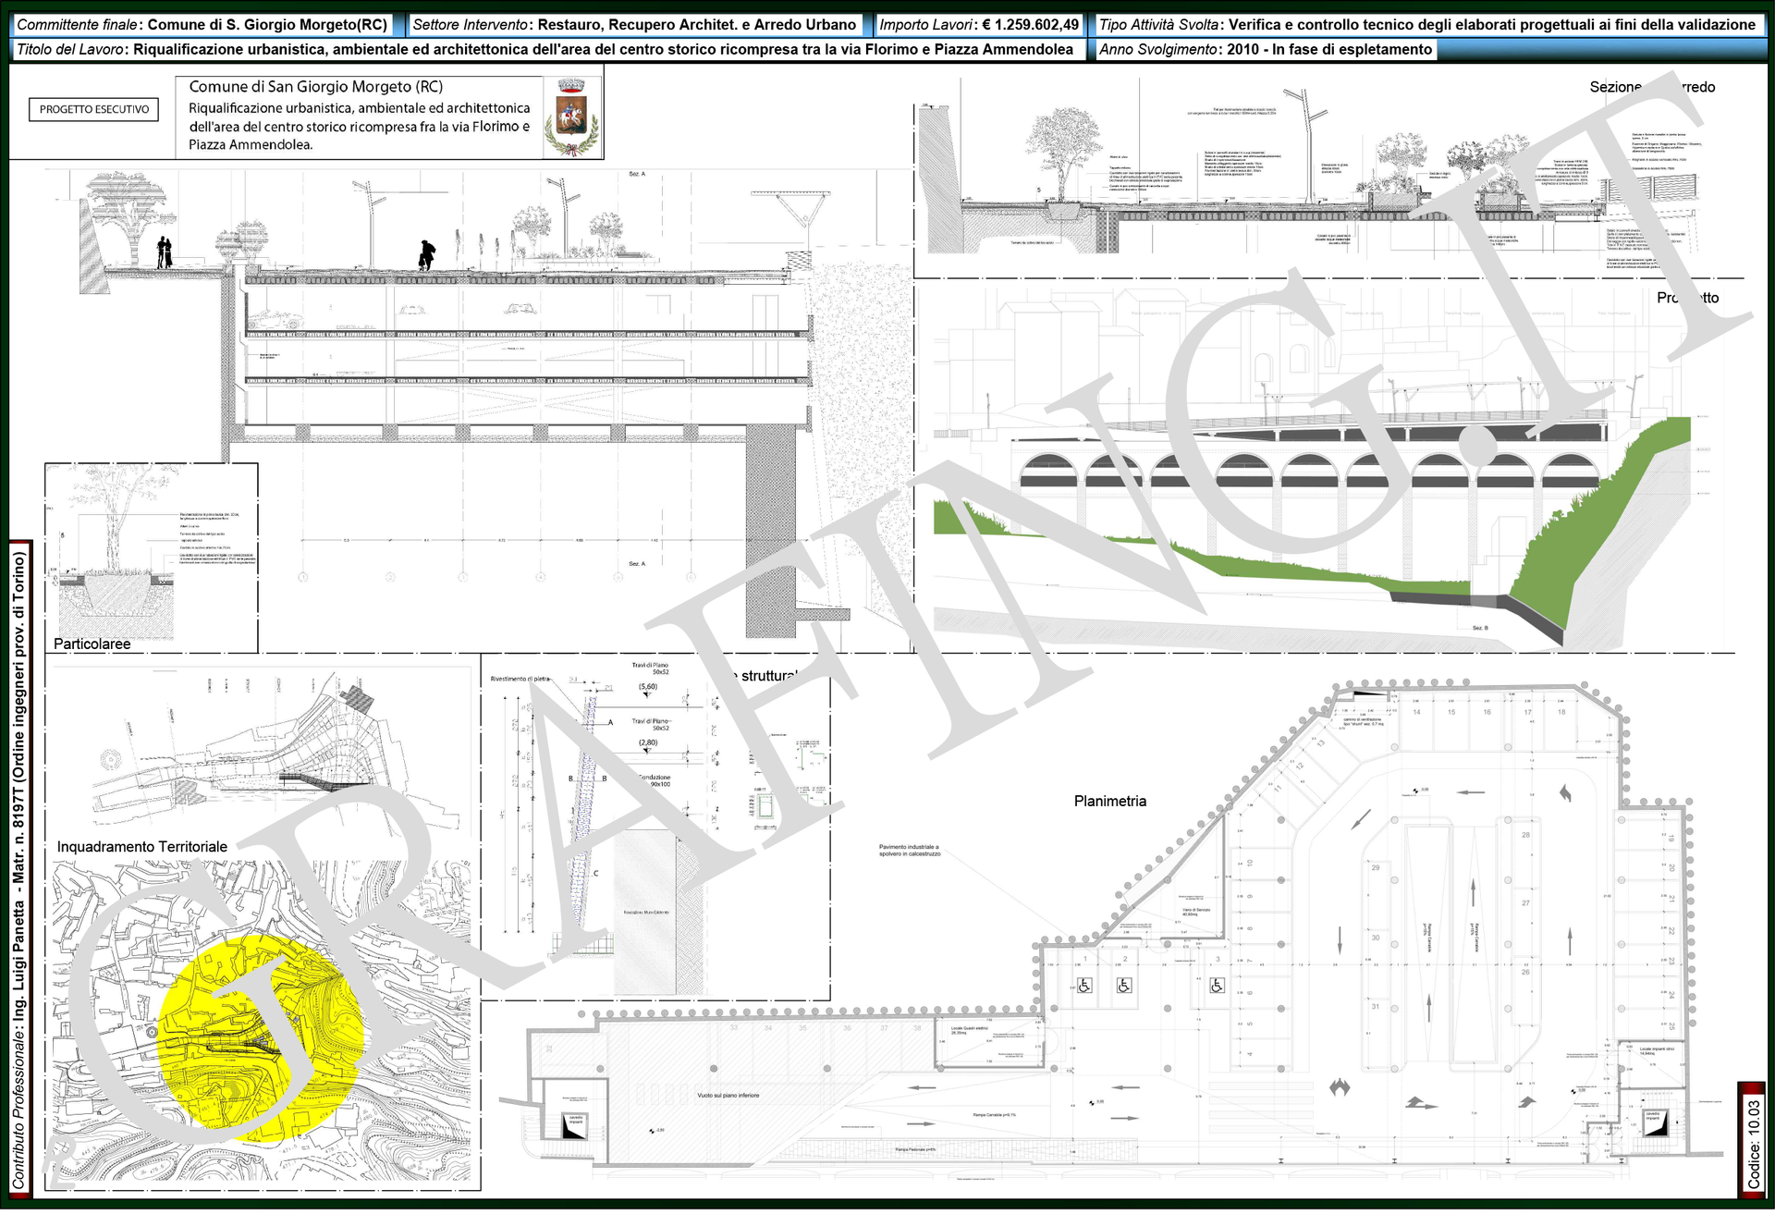The width and height of the screenshot is (1775, 1214).
Task: Click the wheelchair symbol in parking space 3
Action: 1217,986
